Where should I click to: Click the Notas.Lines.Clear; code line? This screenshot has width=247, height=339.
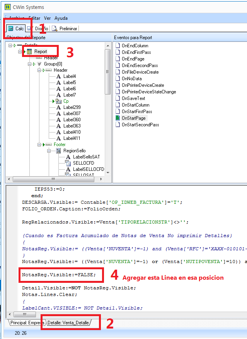click(49, 295)
